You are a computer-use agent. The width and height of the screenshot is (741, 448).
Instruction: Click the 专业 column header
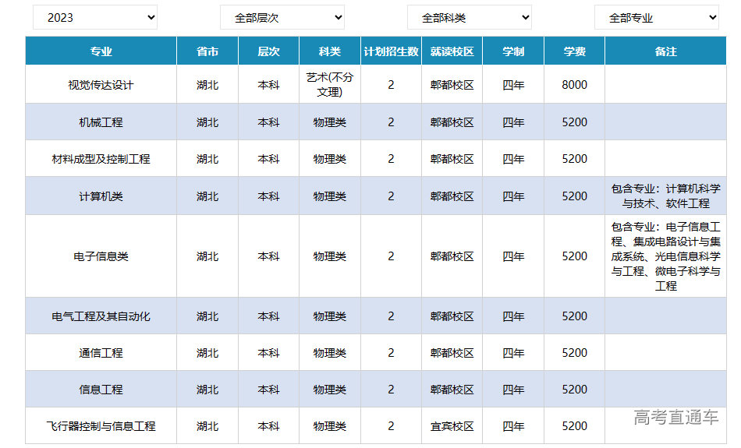click(x=101, y=51)
